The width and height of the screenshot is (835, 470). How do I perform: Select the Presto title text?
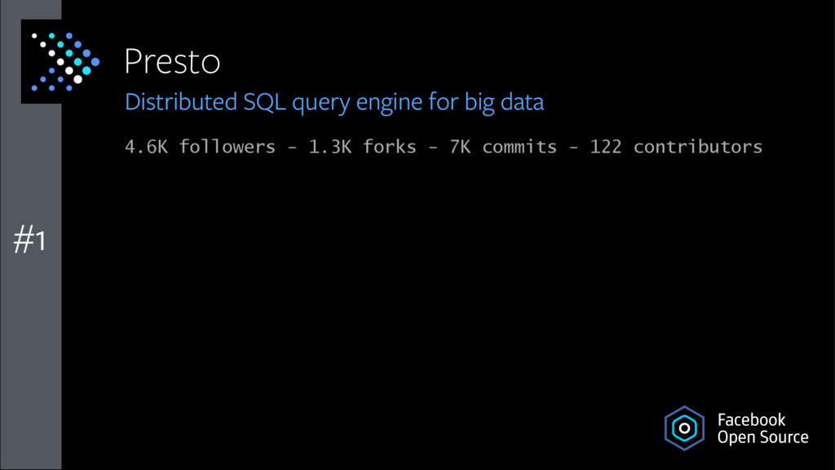(172, 61)
